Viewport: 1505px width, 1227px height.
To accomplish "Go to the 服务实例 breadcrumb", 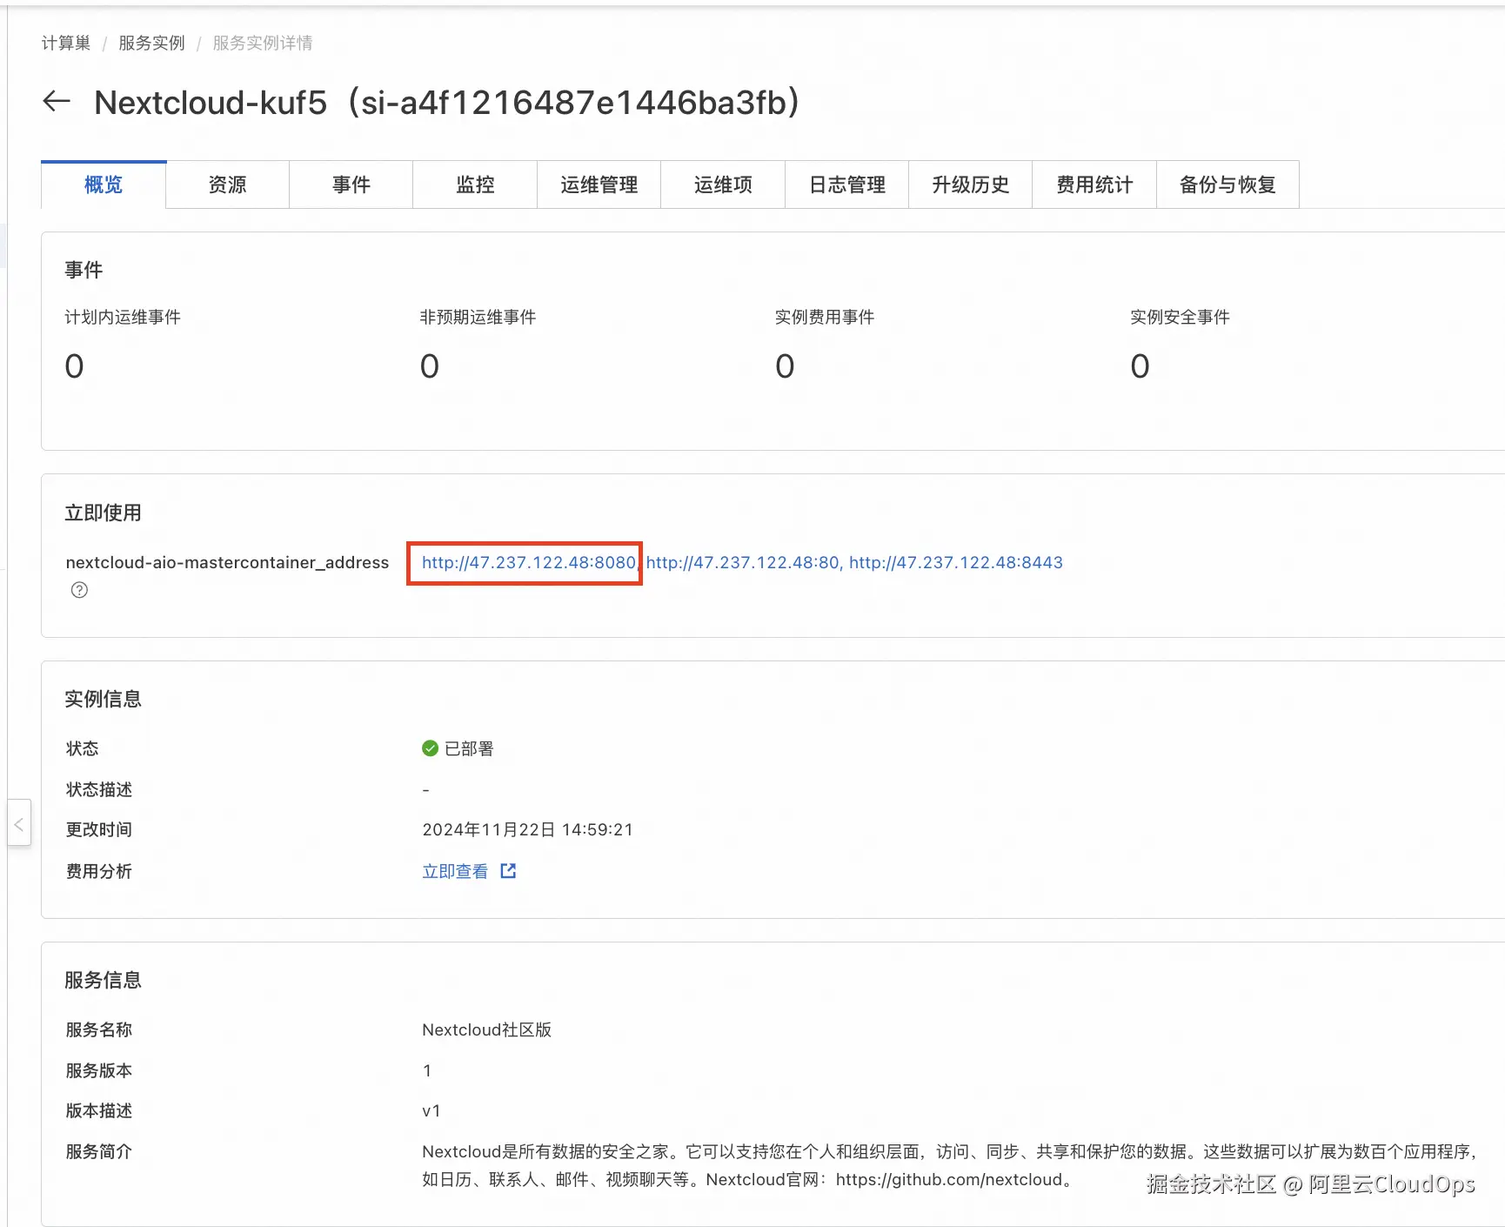I will (x=152, y=43).
